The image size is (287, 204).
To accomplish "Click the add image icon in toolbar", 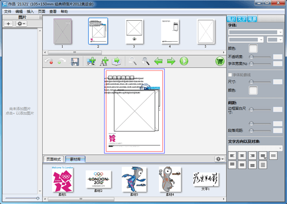I will click(91, 61).
